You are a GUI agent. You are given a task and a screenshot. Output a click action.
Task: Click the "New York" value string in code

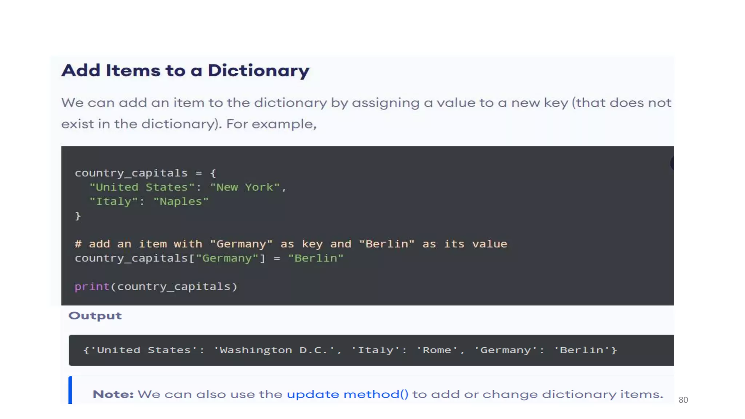tap(245, 187)
